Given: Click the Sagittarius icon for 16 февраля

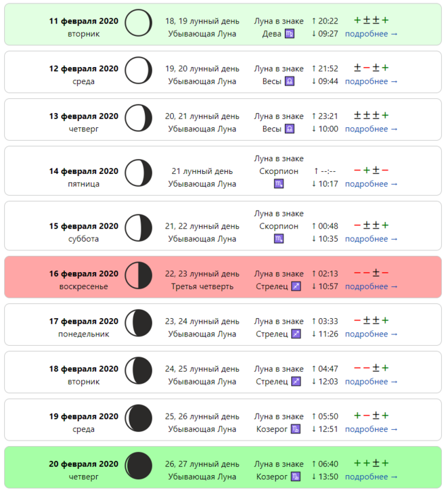Looking at the screenshot, I should pyautogui.click(x=296, y=286).
